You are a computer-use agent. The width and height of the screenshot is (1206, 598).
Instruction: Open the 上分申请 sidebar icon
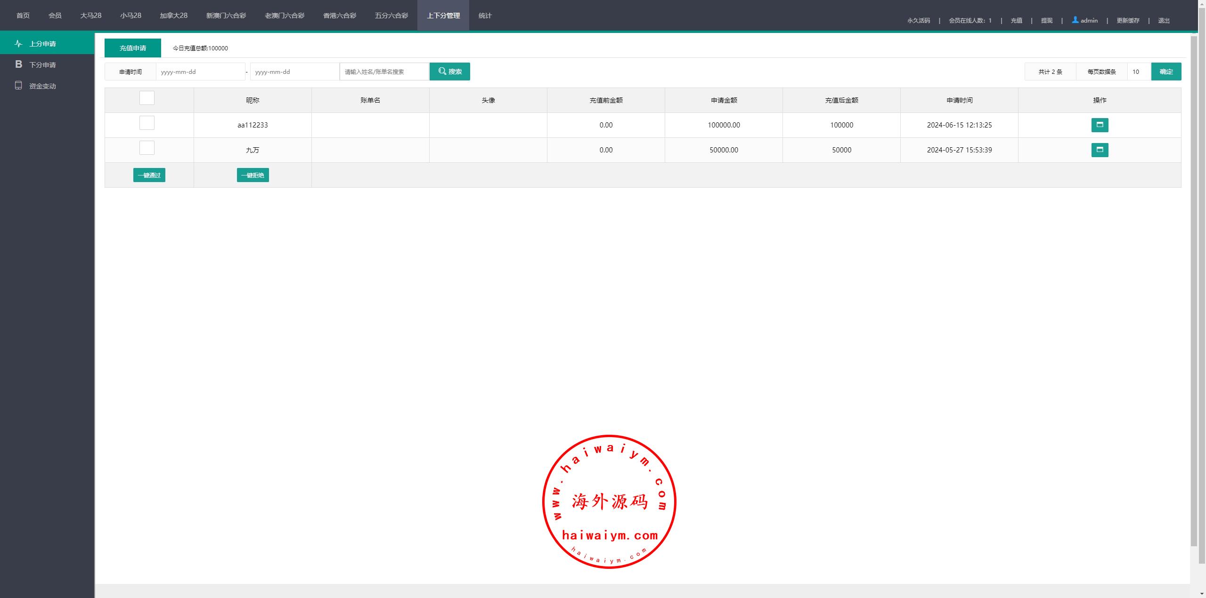tap(18, 44)
